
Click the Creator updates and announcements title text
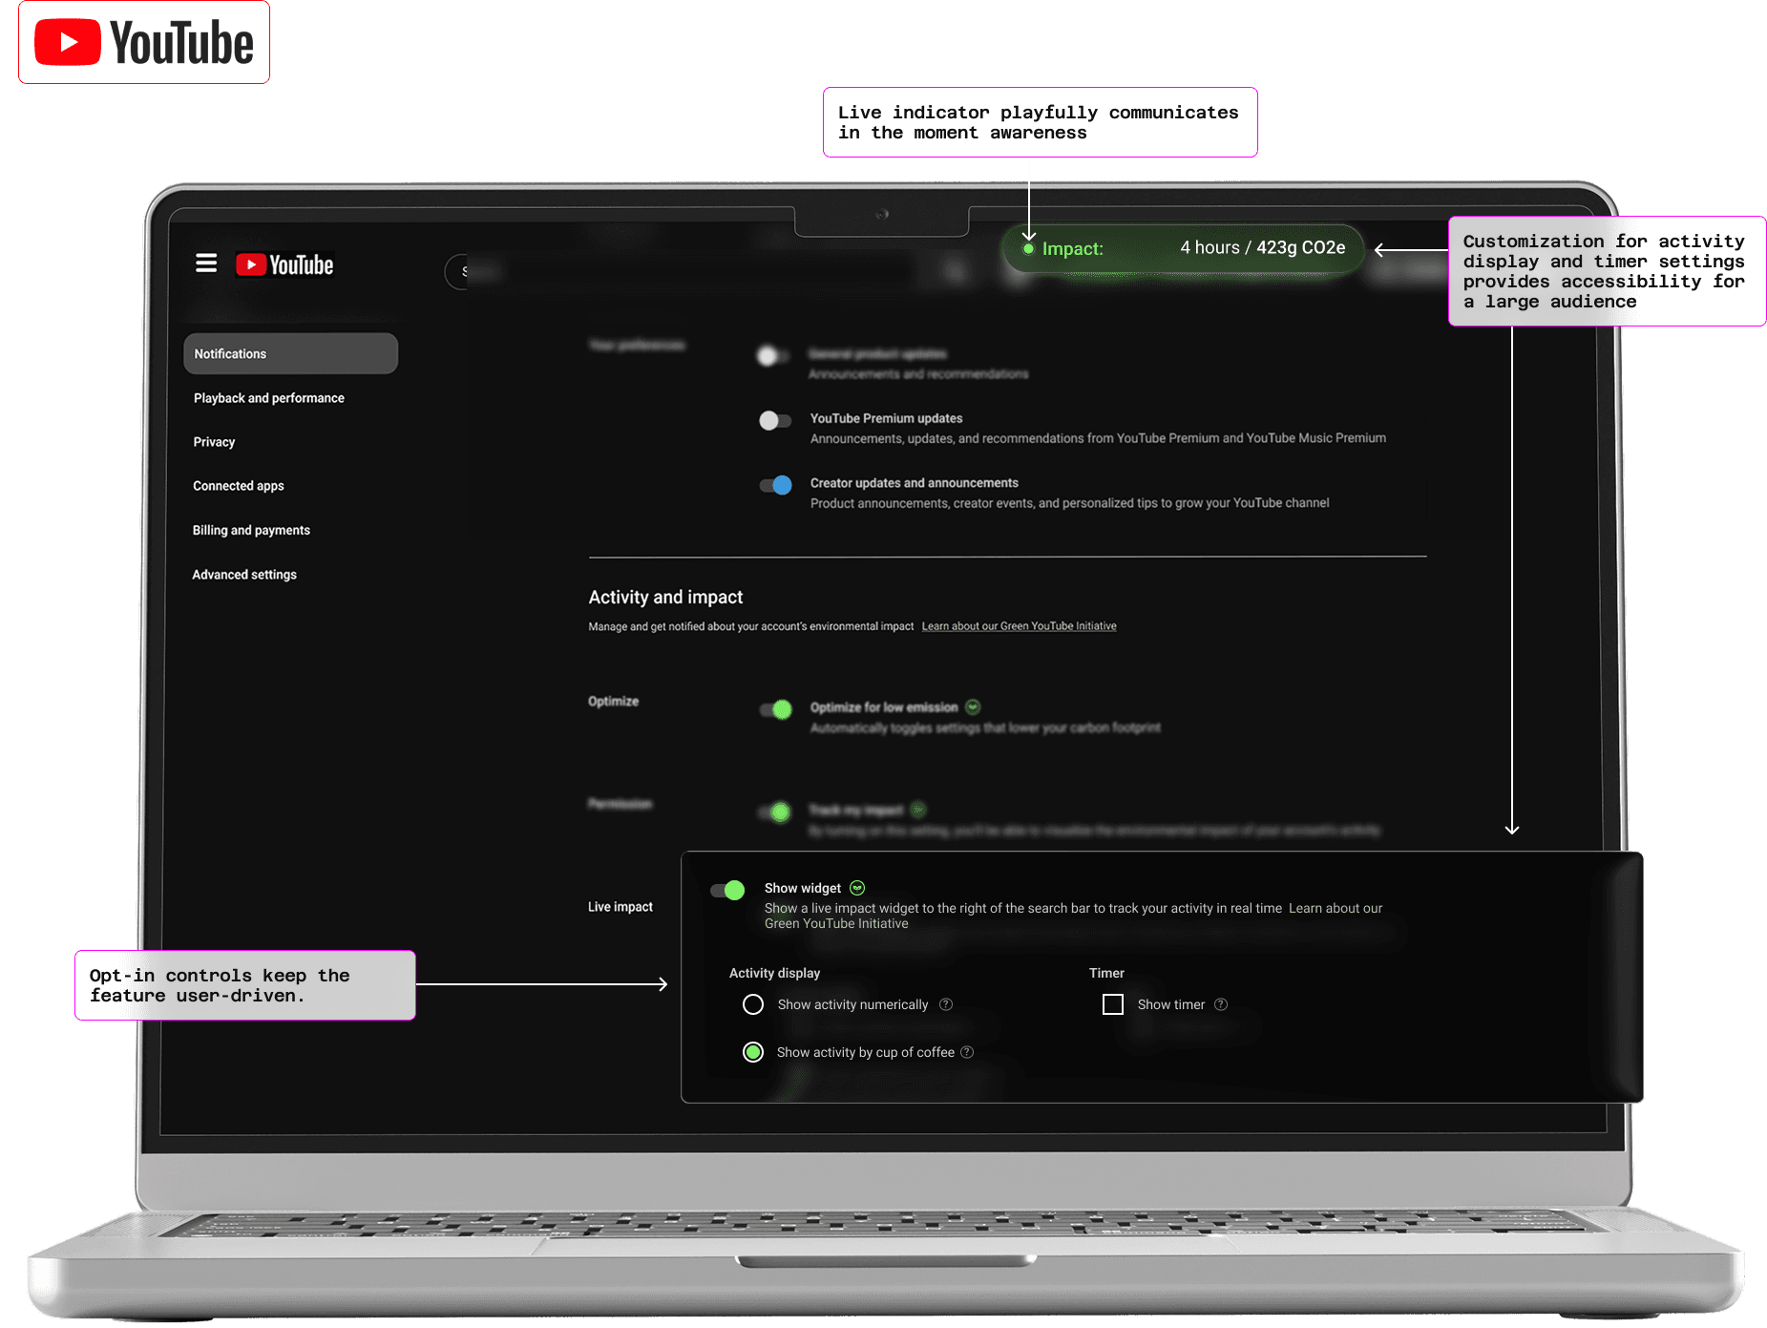point(914,483)
